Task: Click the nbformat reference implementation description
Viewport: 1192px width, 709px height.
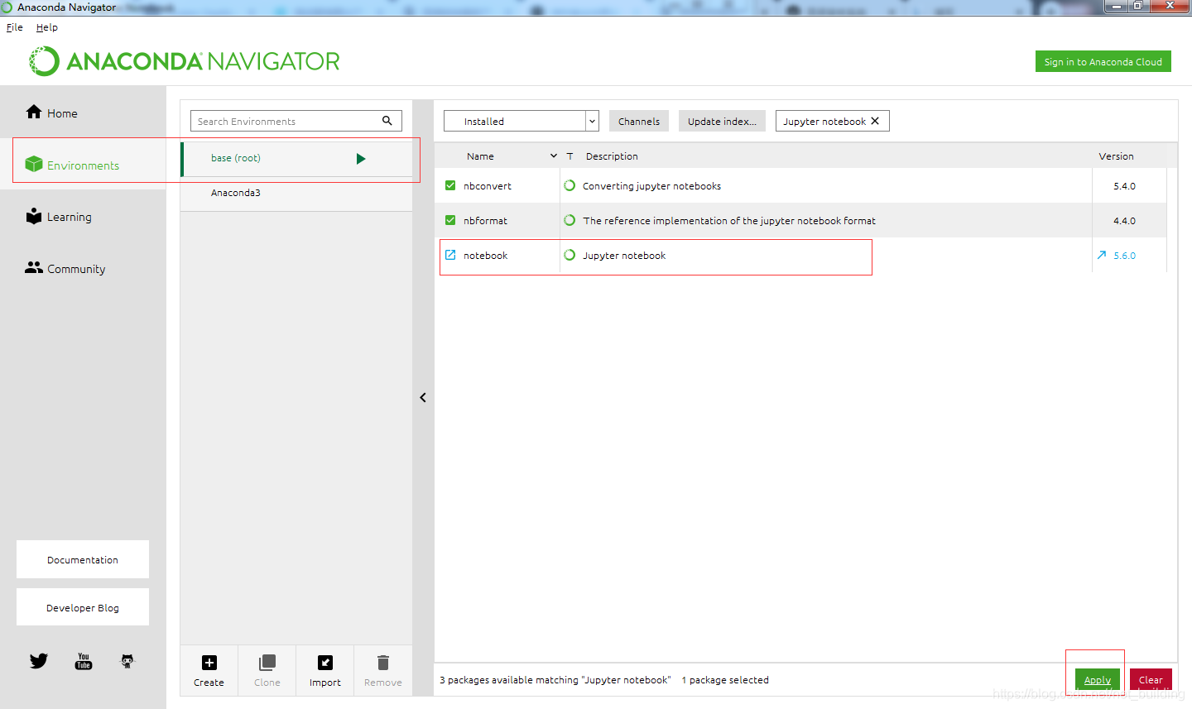Action: (x=729, y=221)
